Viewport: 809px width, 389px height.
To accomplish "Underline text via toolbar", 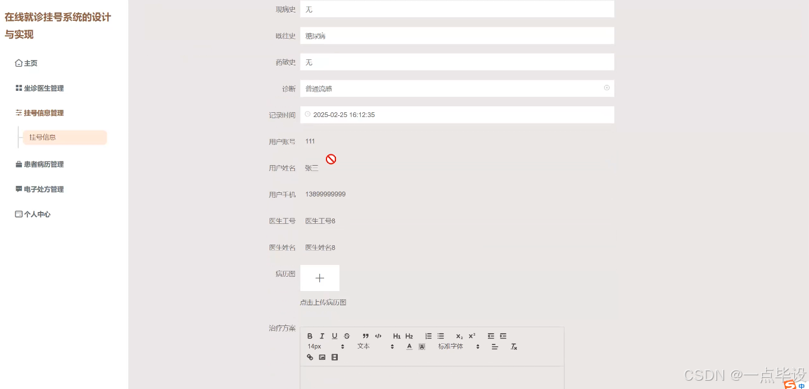I will (x=335, y=336).
